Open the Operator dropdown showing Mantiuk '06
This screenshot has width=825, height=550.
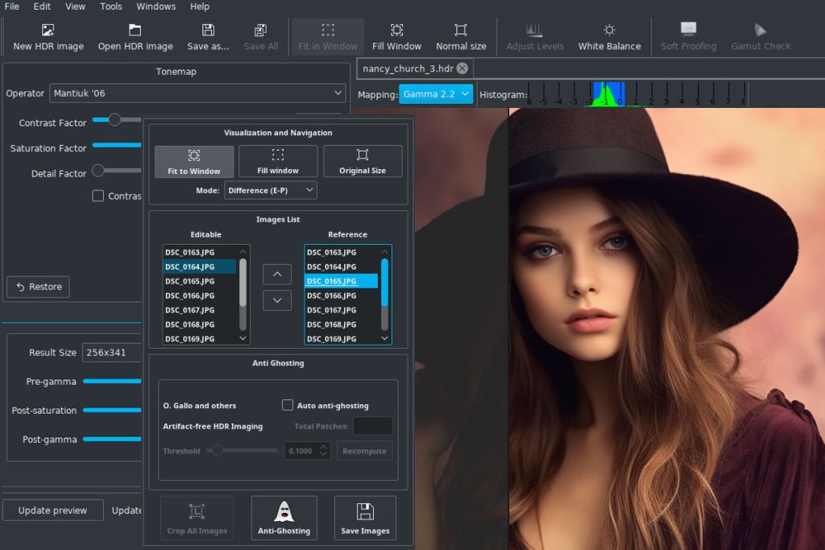(198, 93)
